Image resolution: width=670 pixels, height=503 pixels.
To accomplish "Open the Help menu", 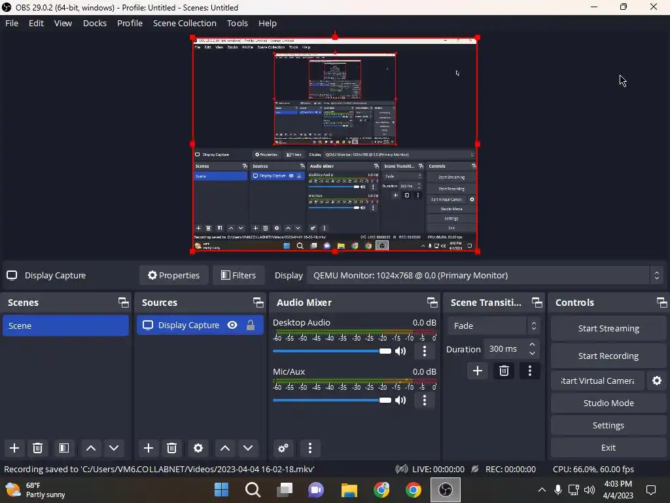I will 268,23.
